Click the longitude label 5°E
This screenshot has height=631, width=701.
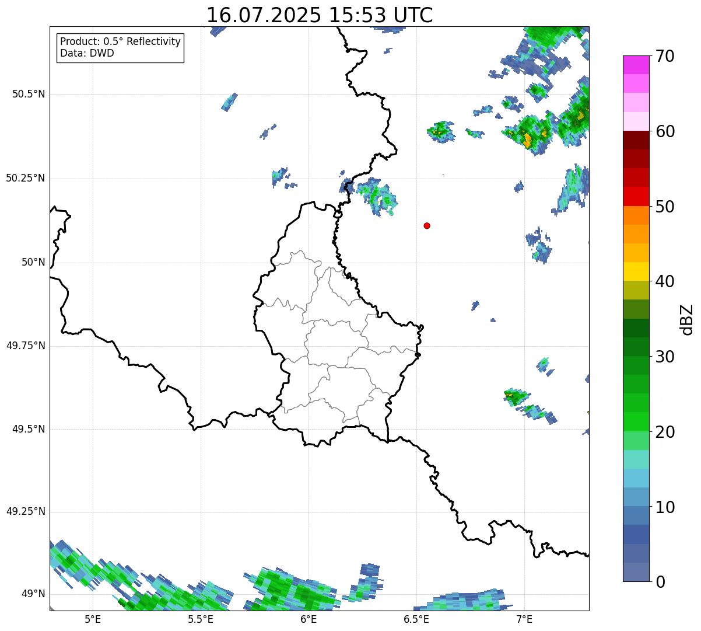(x=93, y=619)
